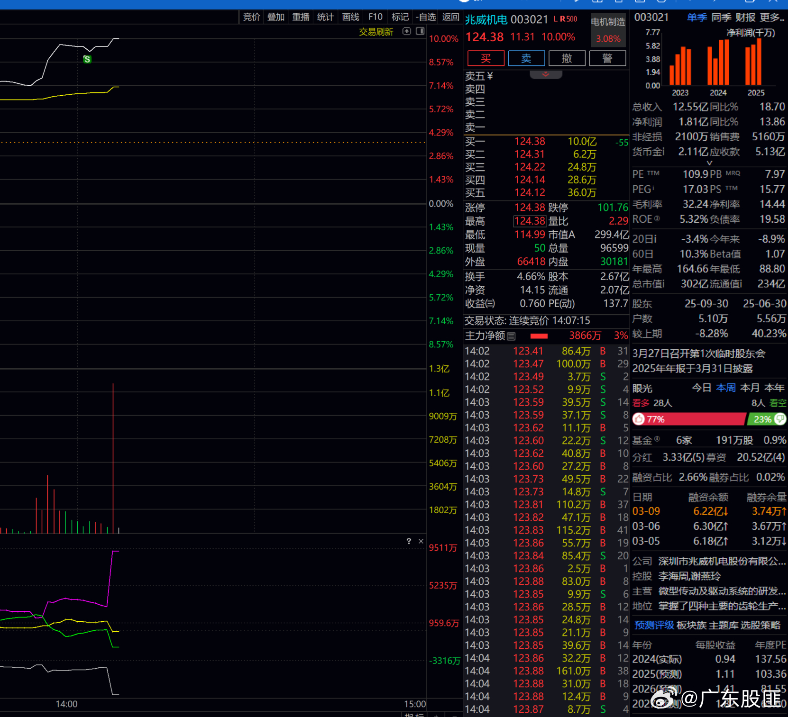Click the thumbs-up bullish vote icon

point(639,419)
